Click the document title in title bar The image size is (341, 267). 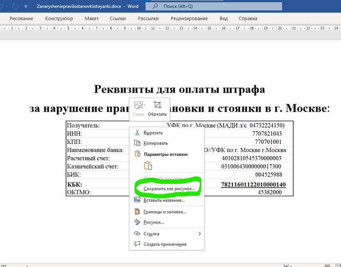pos(87,6)
